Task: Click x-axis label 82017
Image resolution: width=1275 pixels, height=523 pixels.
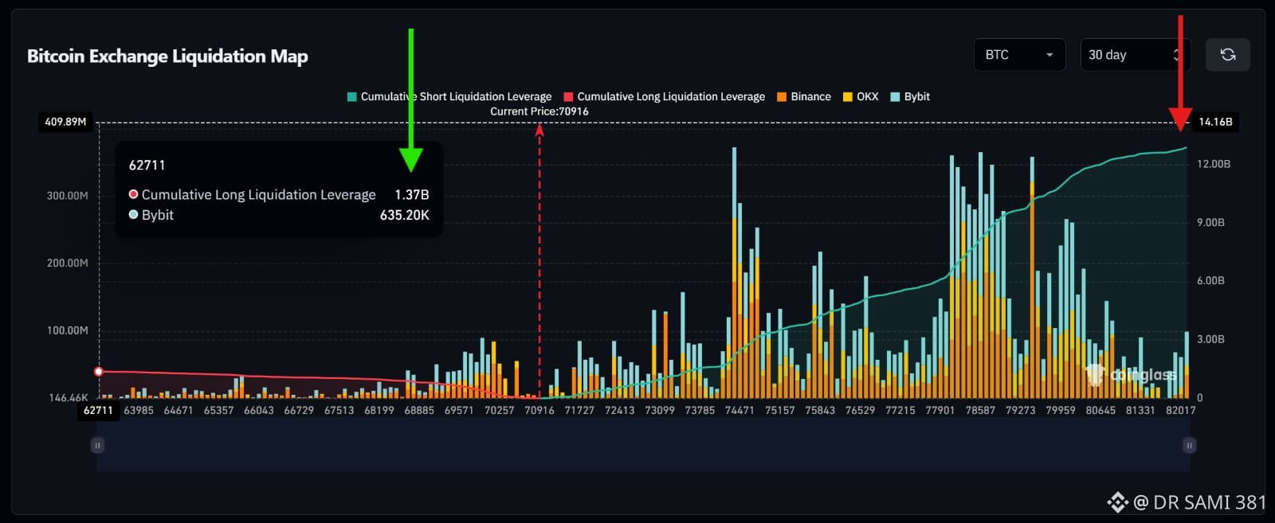Action: pyautogui.click(x=1180, y=410)
